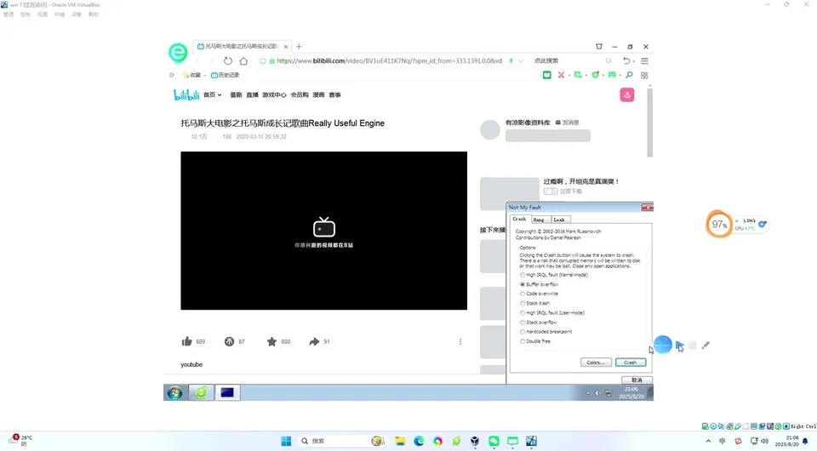Select Hardcoded breakpoint radio option
The image size is (817, 451).
tap(523, 332)
